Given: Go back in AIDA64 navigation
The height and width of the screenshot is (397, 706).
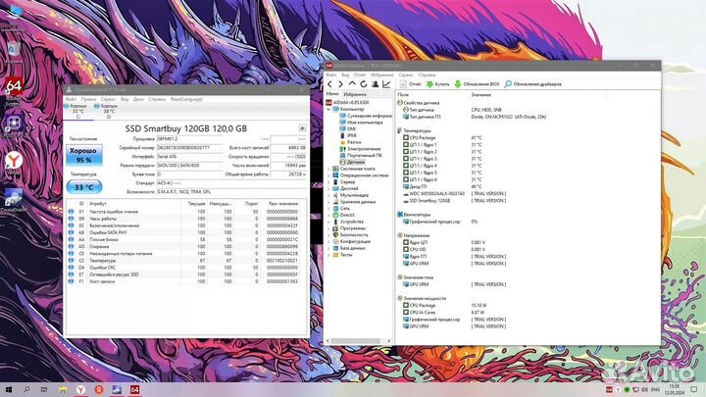Looking at the screenshot, I should coord(330,84).
